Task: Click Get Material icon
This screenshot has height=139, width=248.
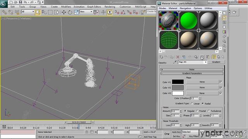Action: [x=161, y=57]
